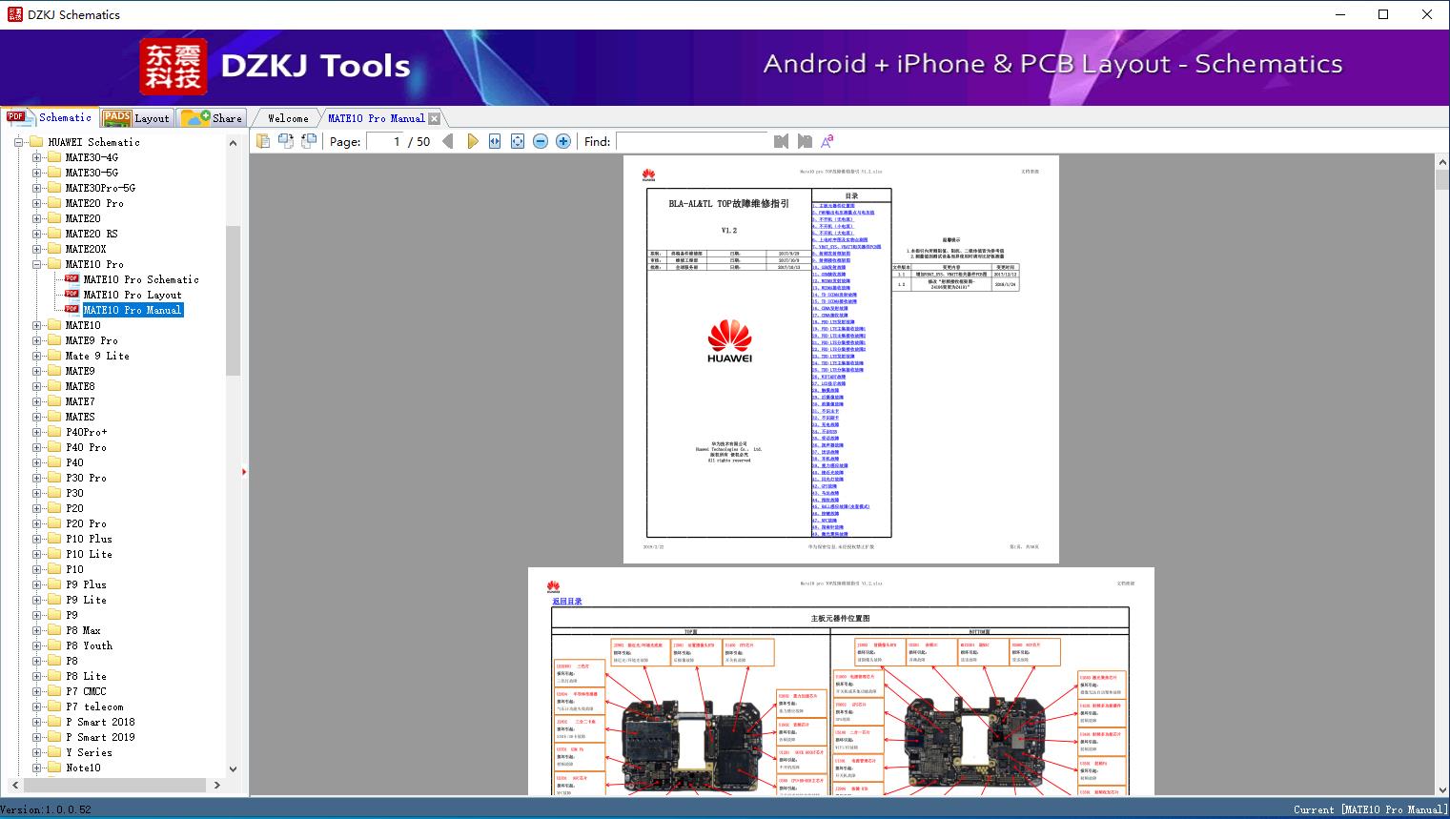
Task: Select the P7 telecom folder
Action: click(94, 706)
